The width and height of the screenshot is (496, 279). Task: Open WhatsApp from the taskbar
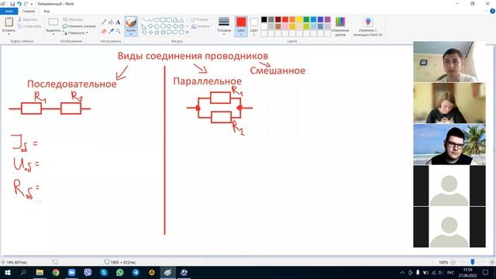119,272
